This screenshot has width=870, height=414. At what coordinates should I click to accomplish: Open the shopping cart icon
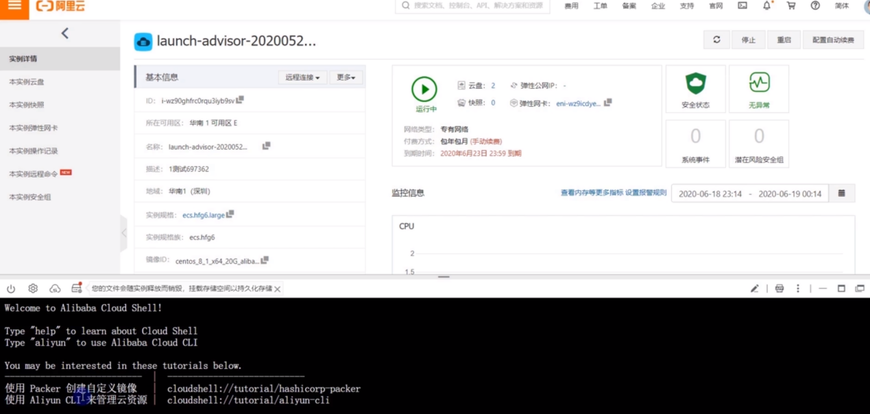[791, 8]
